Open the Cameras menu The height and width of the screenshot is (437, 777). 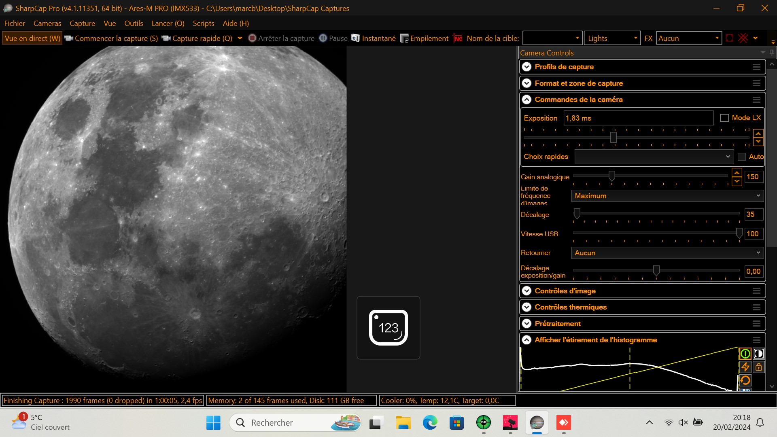tap(47, 23)
